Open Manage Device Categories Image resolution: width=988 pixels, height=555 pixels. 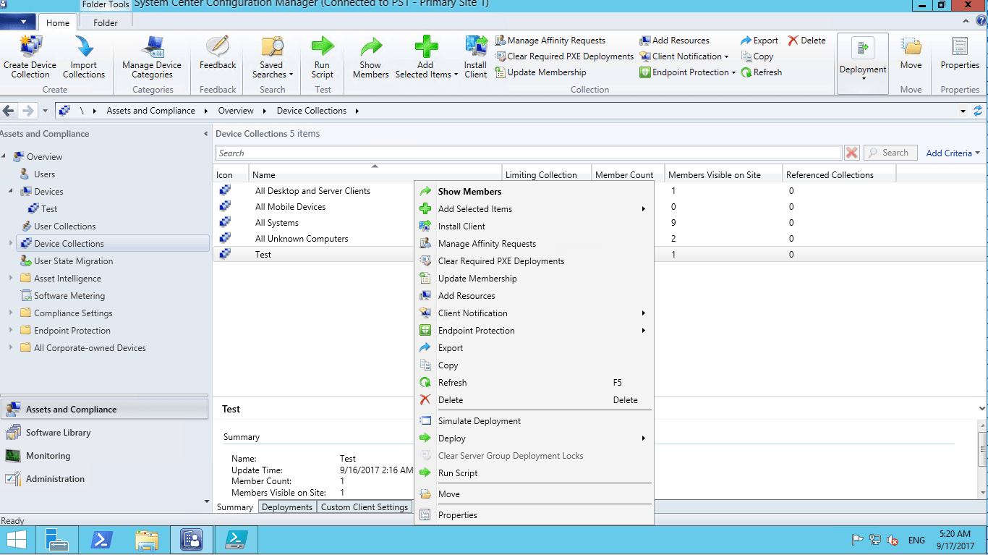(152, 56)
